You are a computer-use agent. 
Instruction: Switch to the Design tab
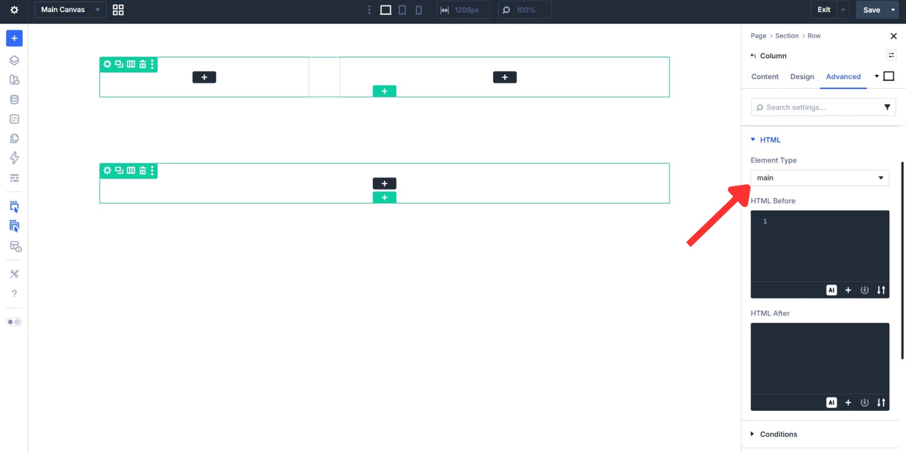tap(802, 77)
